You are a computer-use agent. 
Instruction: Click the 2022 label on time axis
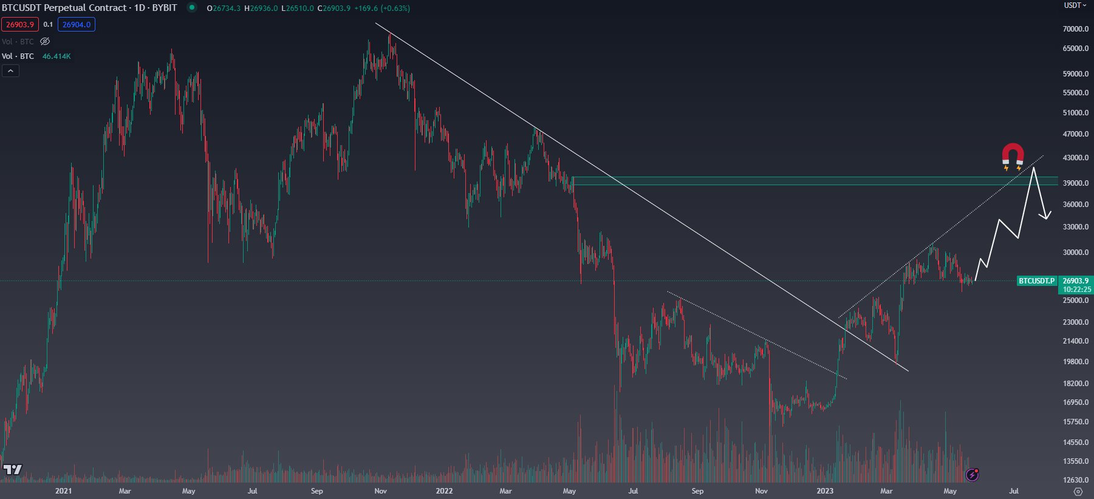pyautogui.click(x=444, y=491)
